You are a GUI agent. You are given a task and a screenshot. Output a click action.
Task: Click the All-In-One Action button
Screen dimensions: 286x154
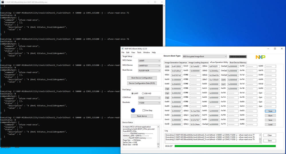[x=238, y=57]
